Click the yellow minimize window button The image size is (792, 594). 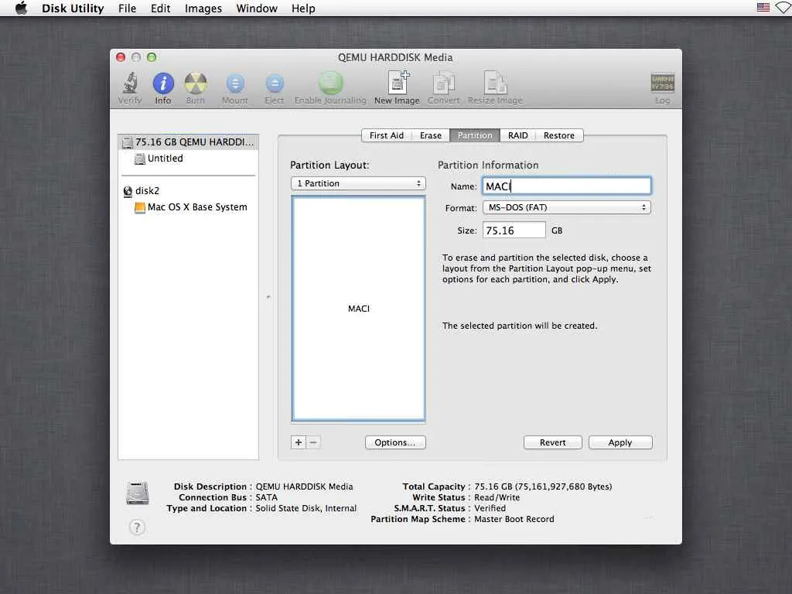(x=136, y=57)
